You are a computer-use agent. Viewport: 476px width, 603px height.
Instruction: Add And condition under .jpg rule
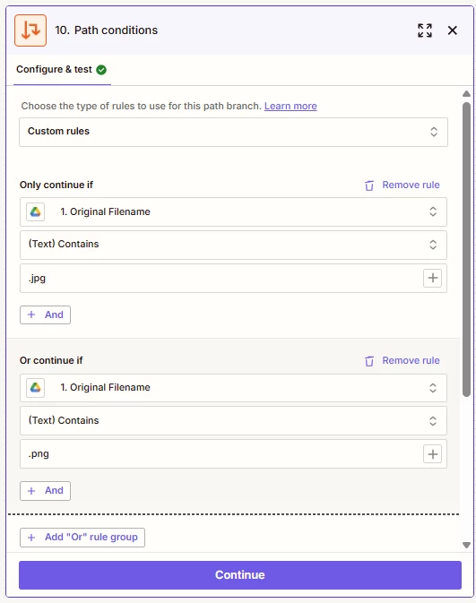[45, 315]
